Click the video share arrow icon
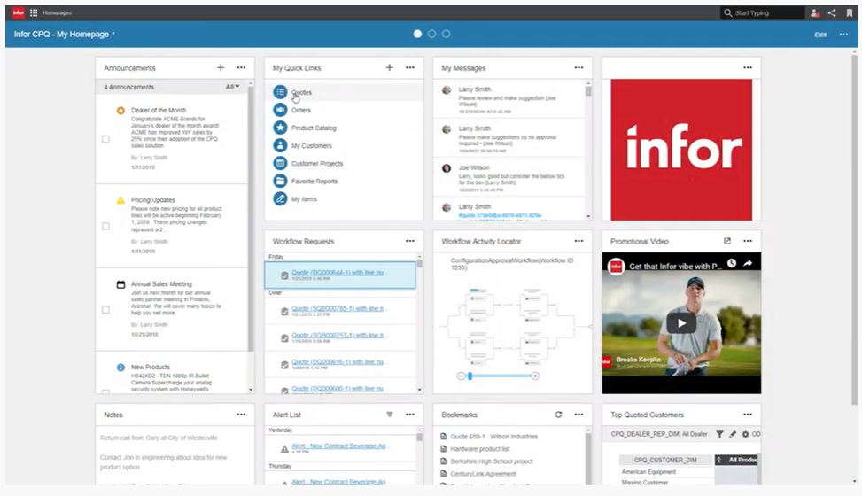The width and height of the screenshot is (862, 496). 748,263
